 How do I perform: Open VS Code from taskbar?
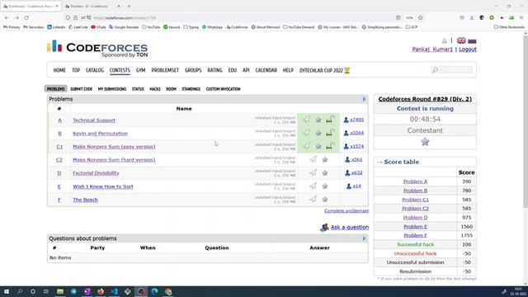(114, 291)
